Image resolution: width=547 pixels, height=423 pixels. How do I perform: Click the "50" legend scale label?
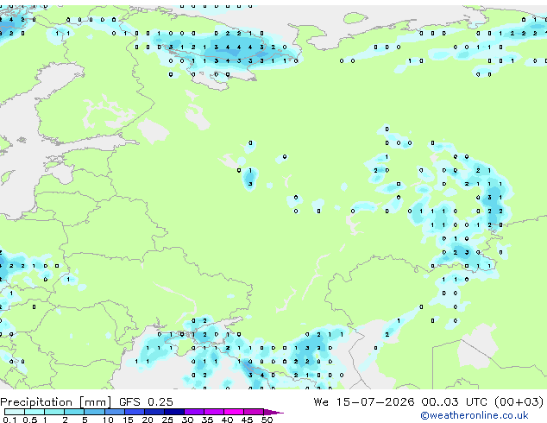click(x=267, y=420)
